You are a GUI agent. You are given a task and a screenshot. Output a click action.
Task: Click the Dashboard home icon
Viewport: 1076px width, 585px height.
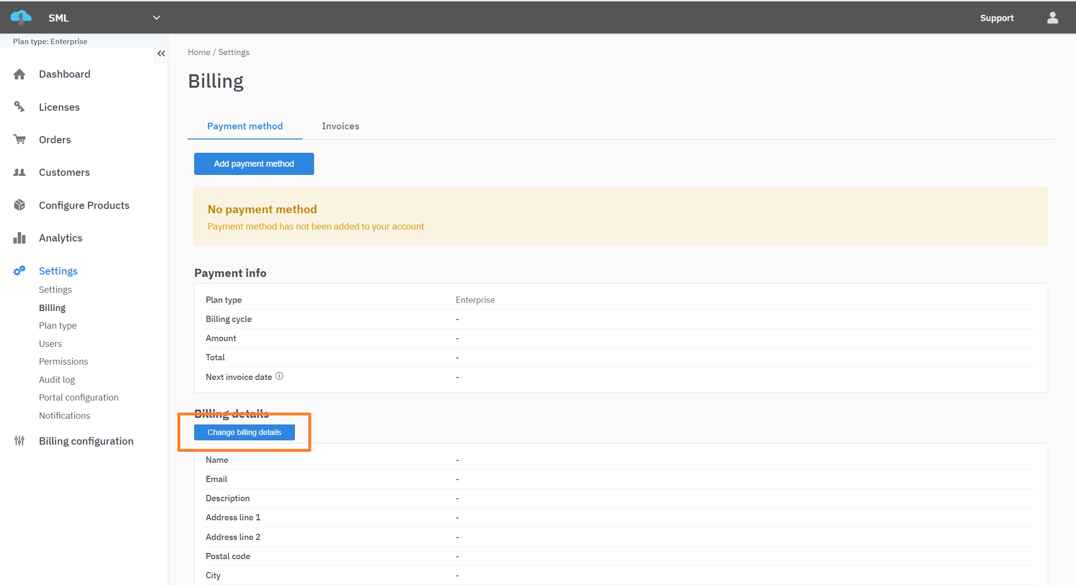click(x=19, y=74)
